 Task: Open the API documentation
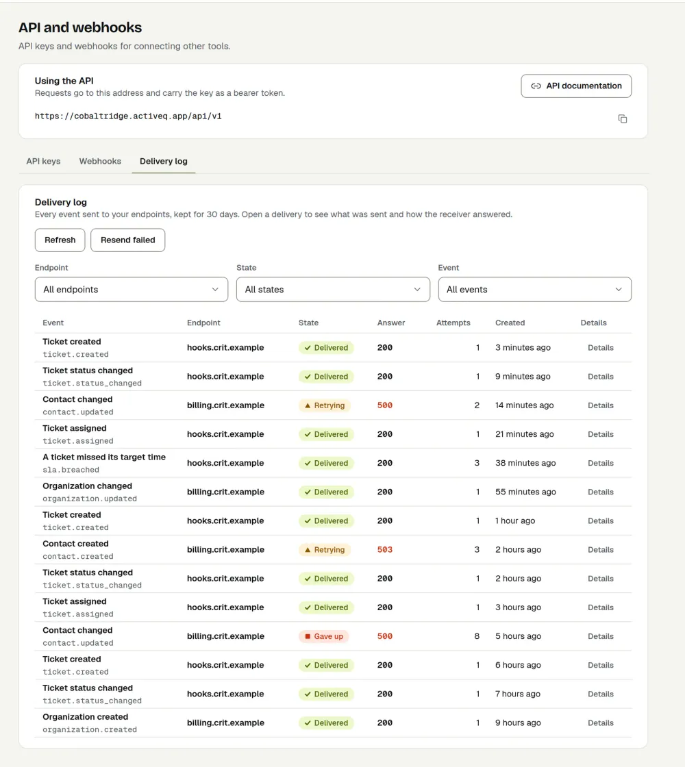[x=576, y=86]
